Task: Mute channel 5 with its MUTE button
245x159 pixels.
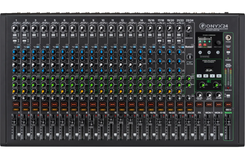Action: pos(55,104)
